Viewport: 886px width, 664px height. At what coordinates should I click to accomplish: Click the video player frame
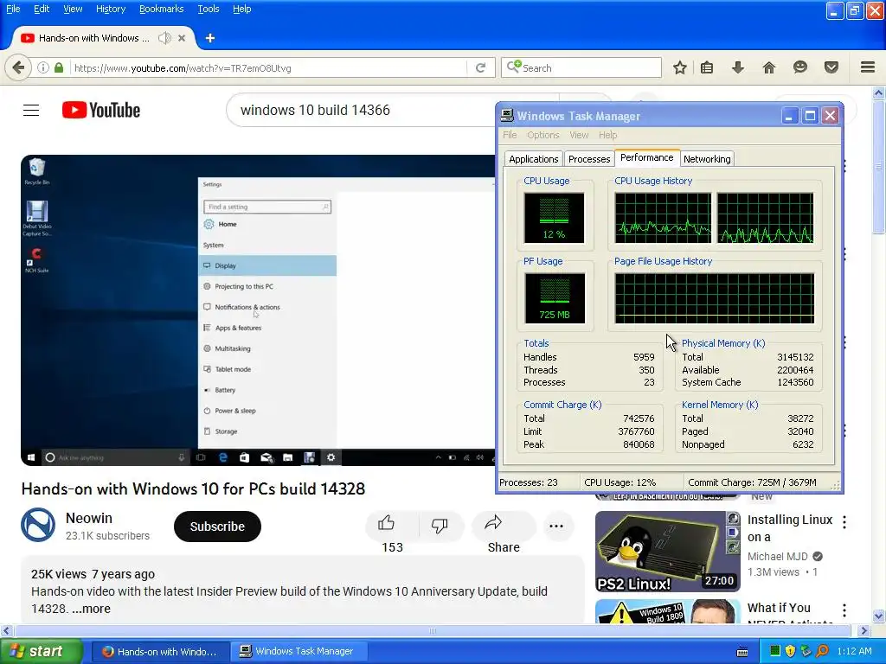258,310
